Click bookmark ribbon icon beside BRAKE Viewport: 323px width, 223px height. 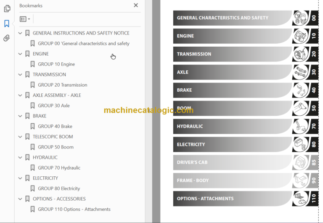[x=27, y=116]
